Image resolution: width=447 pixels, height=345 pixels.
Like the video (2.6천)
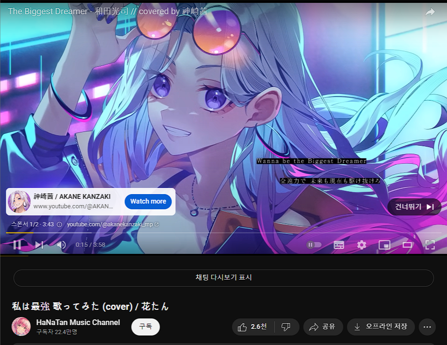[253, 327]
